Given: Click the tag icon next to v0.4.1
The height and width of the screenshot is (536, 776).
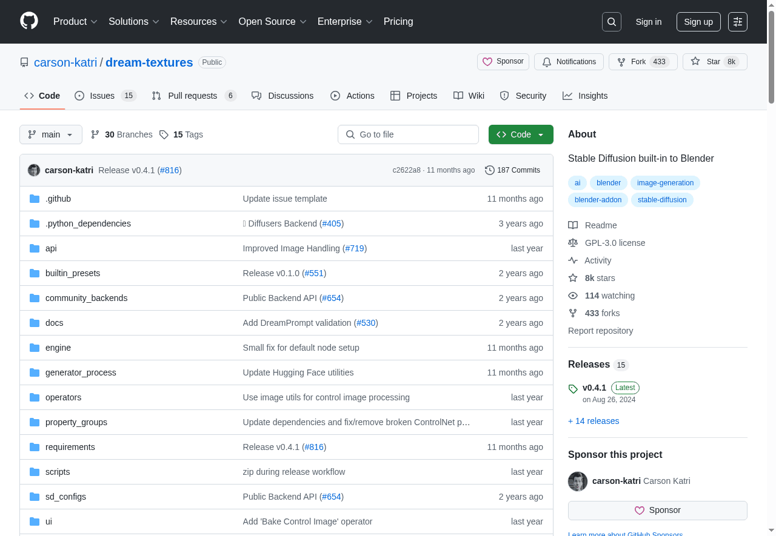Looking at the screenshot, I should coord(573,389).
